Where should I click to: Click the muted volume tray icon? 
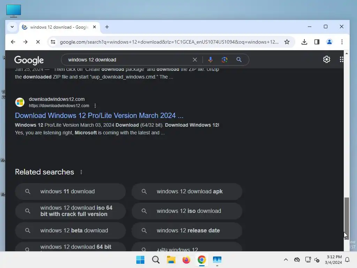tap(317, 260)
